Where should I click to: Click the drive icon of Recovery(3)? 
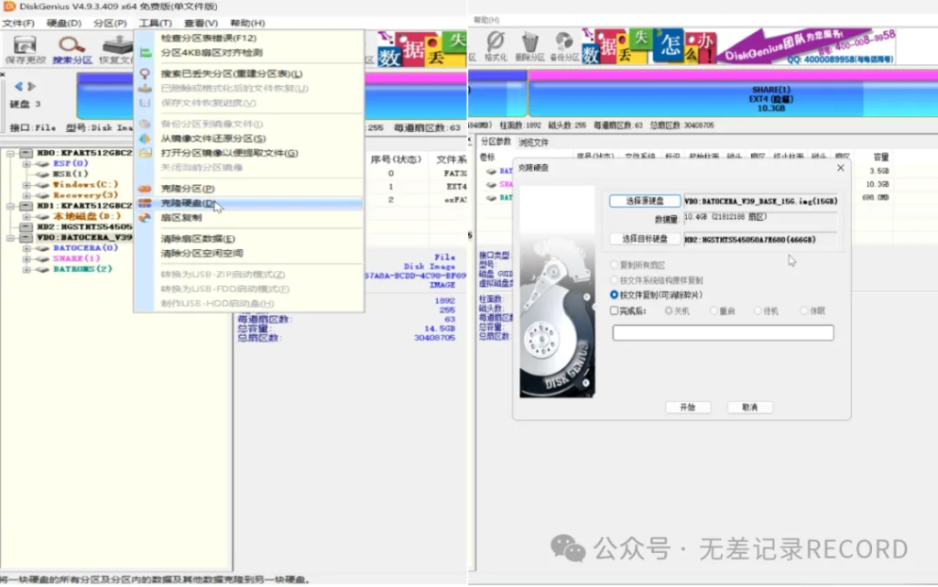pos(42,195)
